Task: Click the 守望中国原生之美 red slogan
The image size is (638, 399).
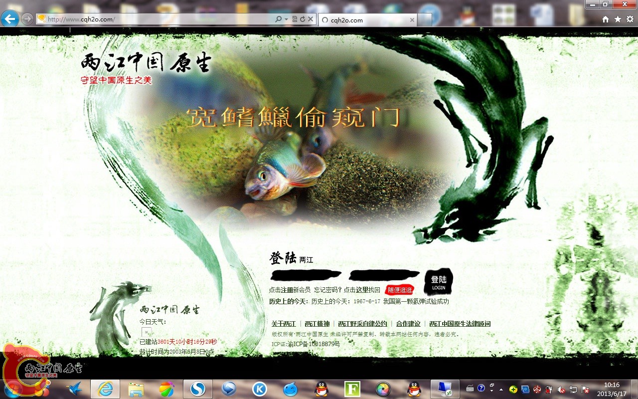Action: [116, 80]
